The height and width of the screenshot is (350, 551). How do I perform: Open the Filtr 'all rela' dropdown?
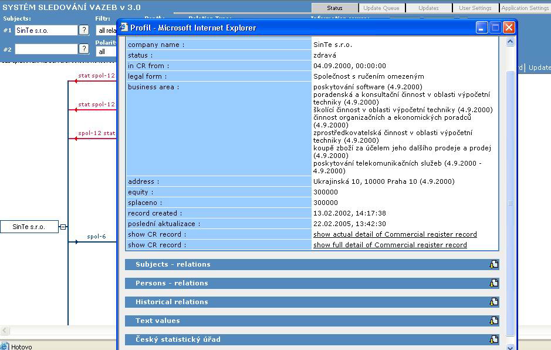click(x=106, y=31)
